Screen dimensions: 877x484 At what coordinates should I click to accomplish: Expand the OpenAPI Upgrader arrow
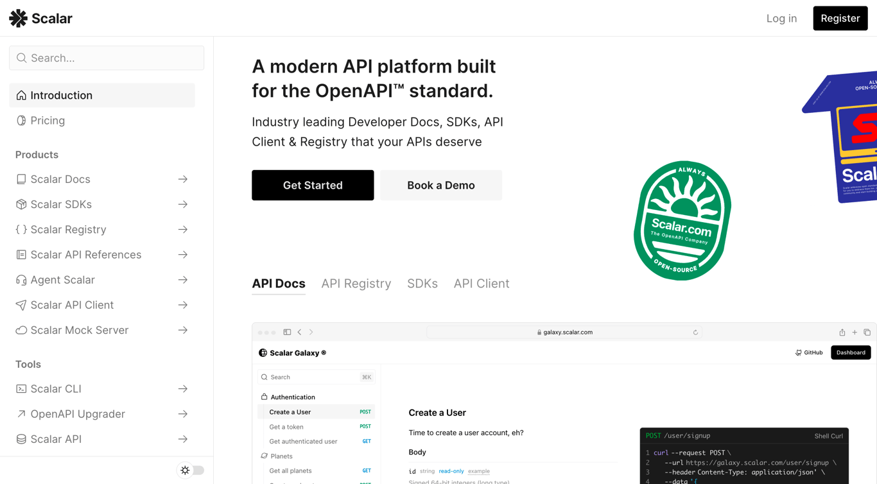(184, 414)
